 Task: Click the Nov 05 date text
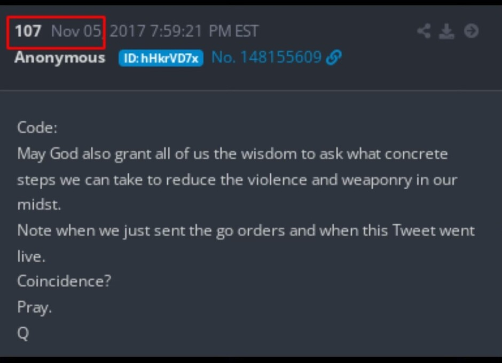click(76, 31)
